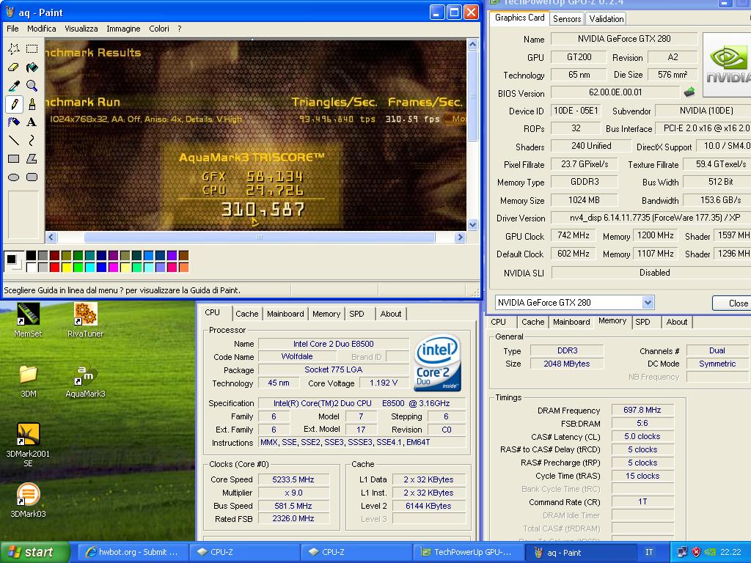Pick the white color swatch in Paint palette

[x=31, y=267]
